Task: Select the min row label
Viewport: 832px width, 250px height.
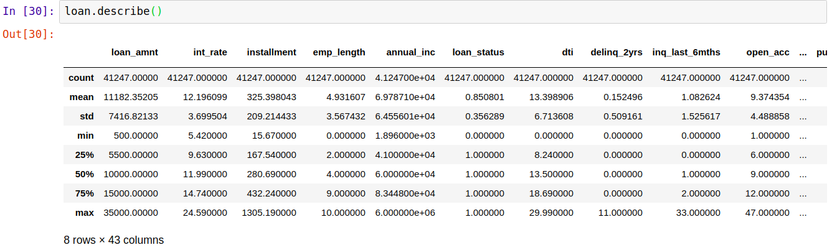Action: tap(86, 136)
